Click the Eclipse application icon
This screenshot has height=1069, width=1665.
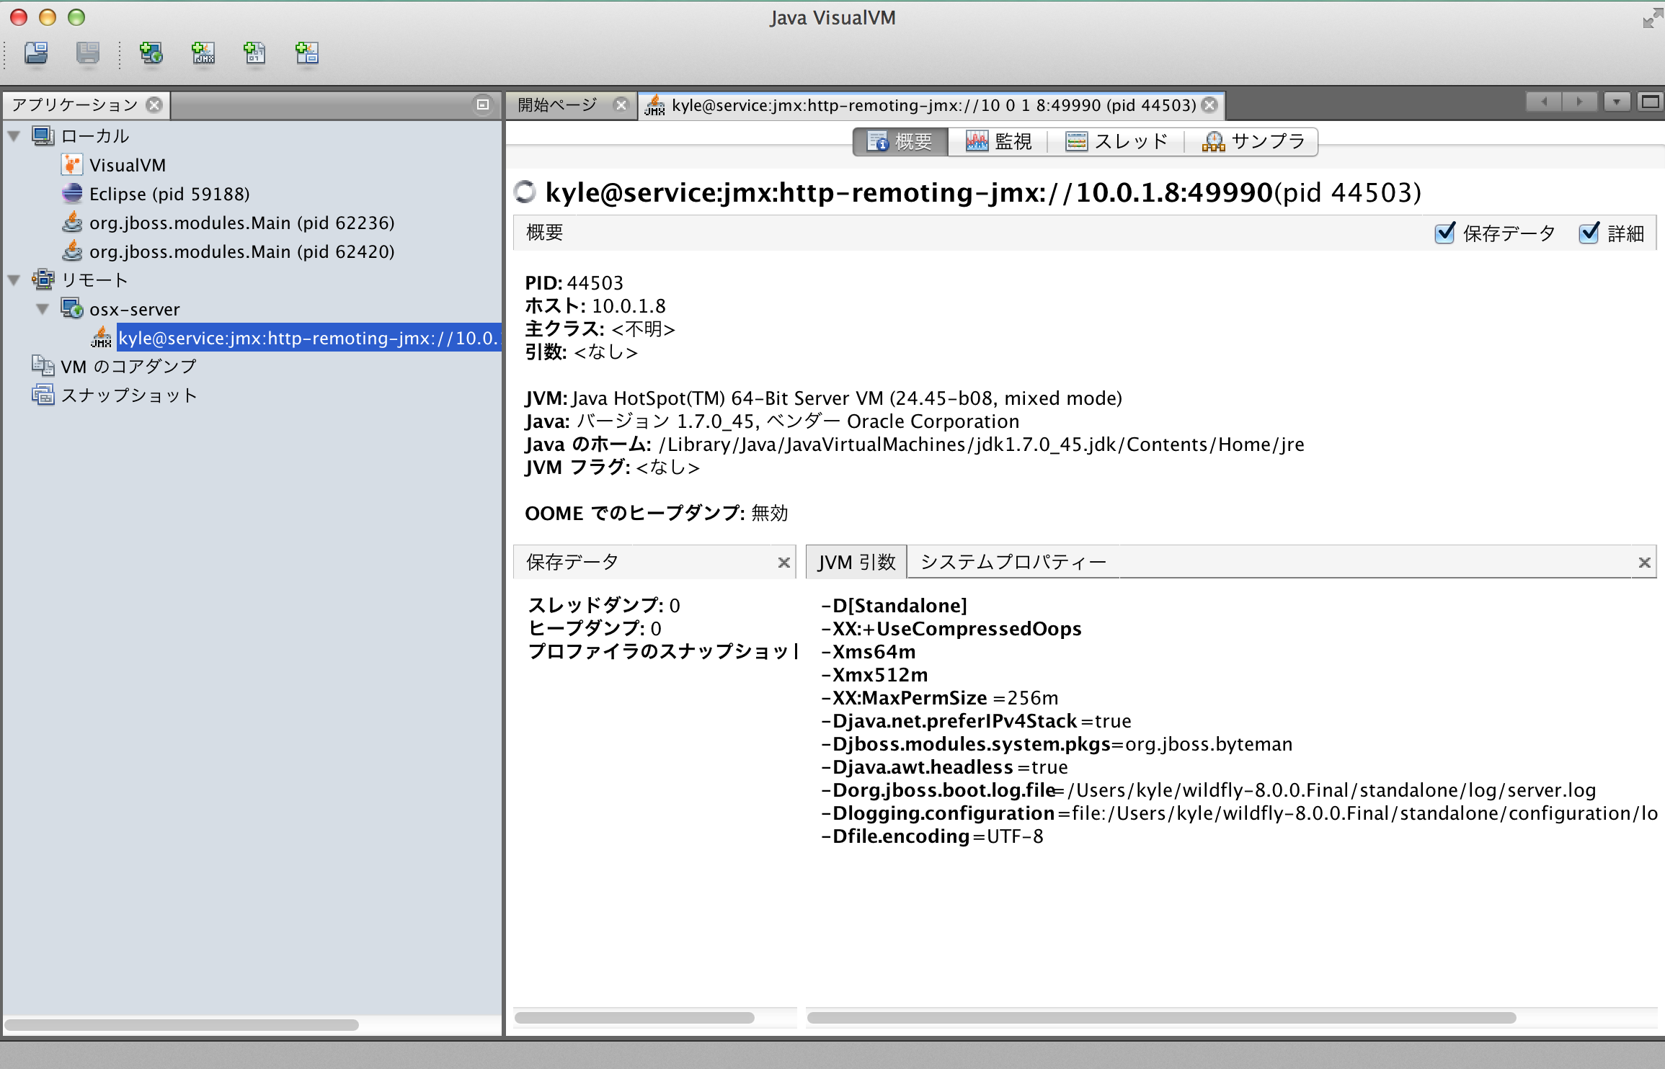pos(72,194)
